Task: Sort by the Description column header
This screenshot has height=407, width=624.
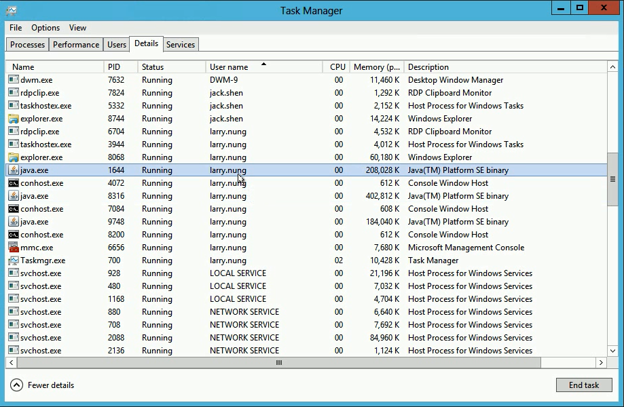Action: pyautogui.click(x=505, y=66)
